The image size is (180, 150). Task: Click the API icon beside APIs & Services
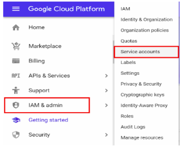pyautogui.click(x=16, y=76)
